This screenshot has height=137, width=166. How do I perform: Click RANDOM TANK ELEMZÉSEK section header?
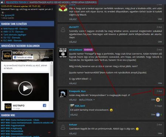point(27,24)
